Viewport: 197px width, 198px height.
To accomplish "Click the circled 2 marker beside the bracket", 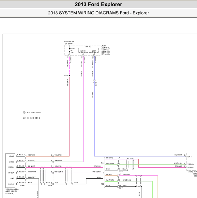I will tap(102, 184).
